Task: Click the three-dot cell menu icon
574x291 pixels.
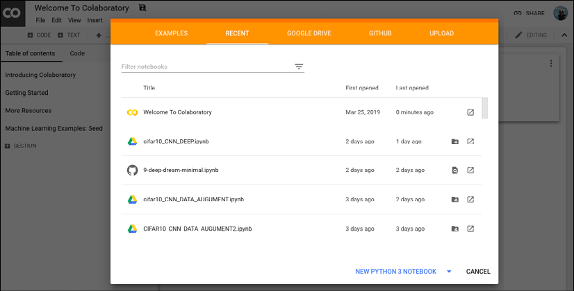Action: (x=550, y=64)
